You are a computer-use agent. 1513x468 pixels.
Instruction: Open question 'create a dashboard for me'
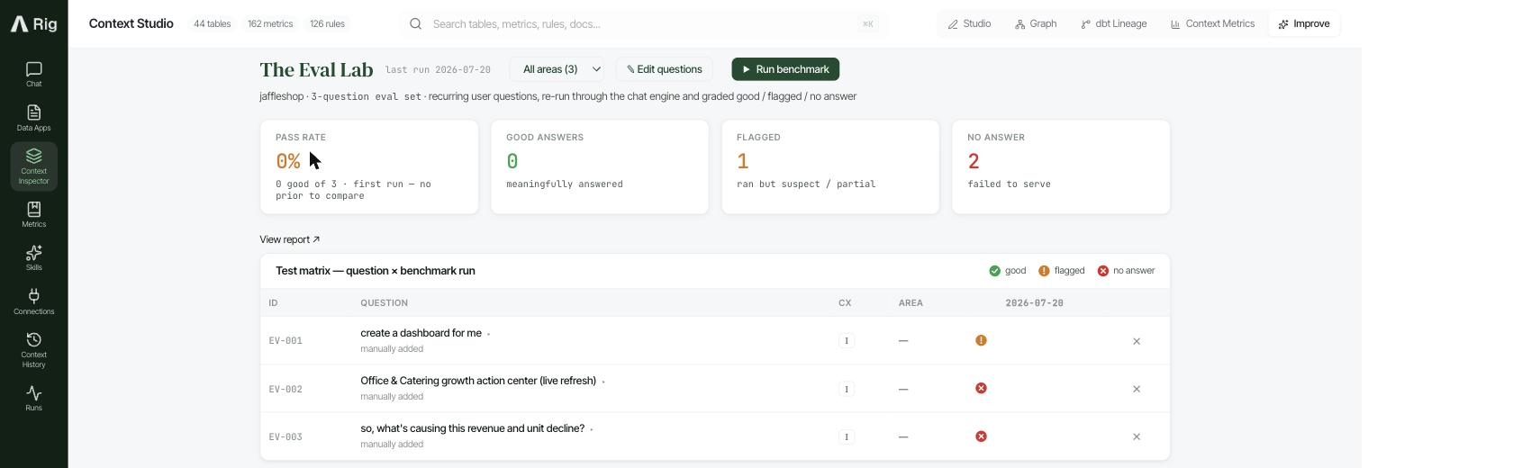pyautogui.click(x=421, y=333)
